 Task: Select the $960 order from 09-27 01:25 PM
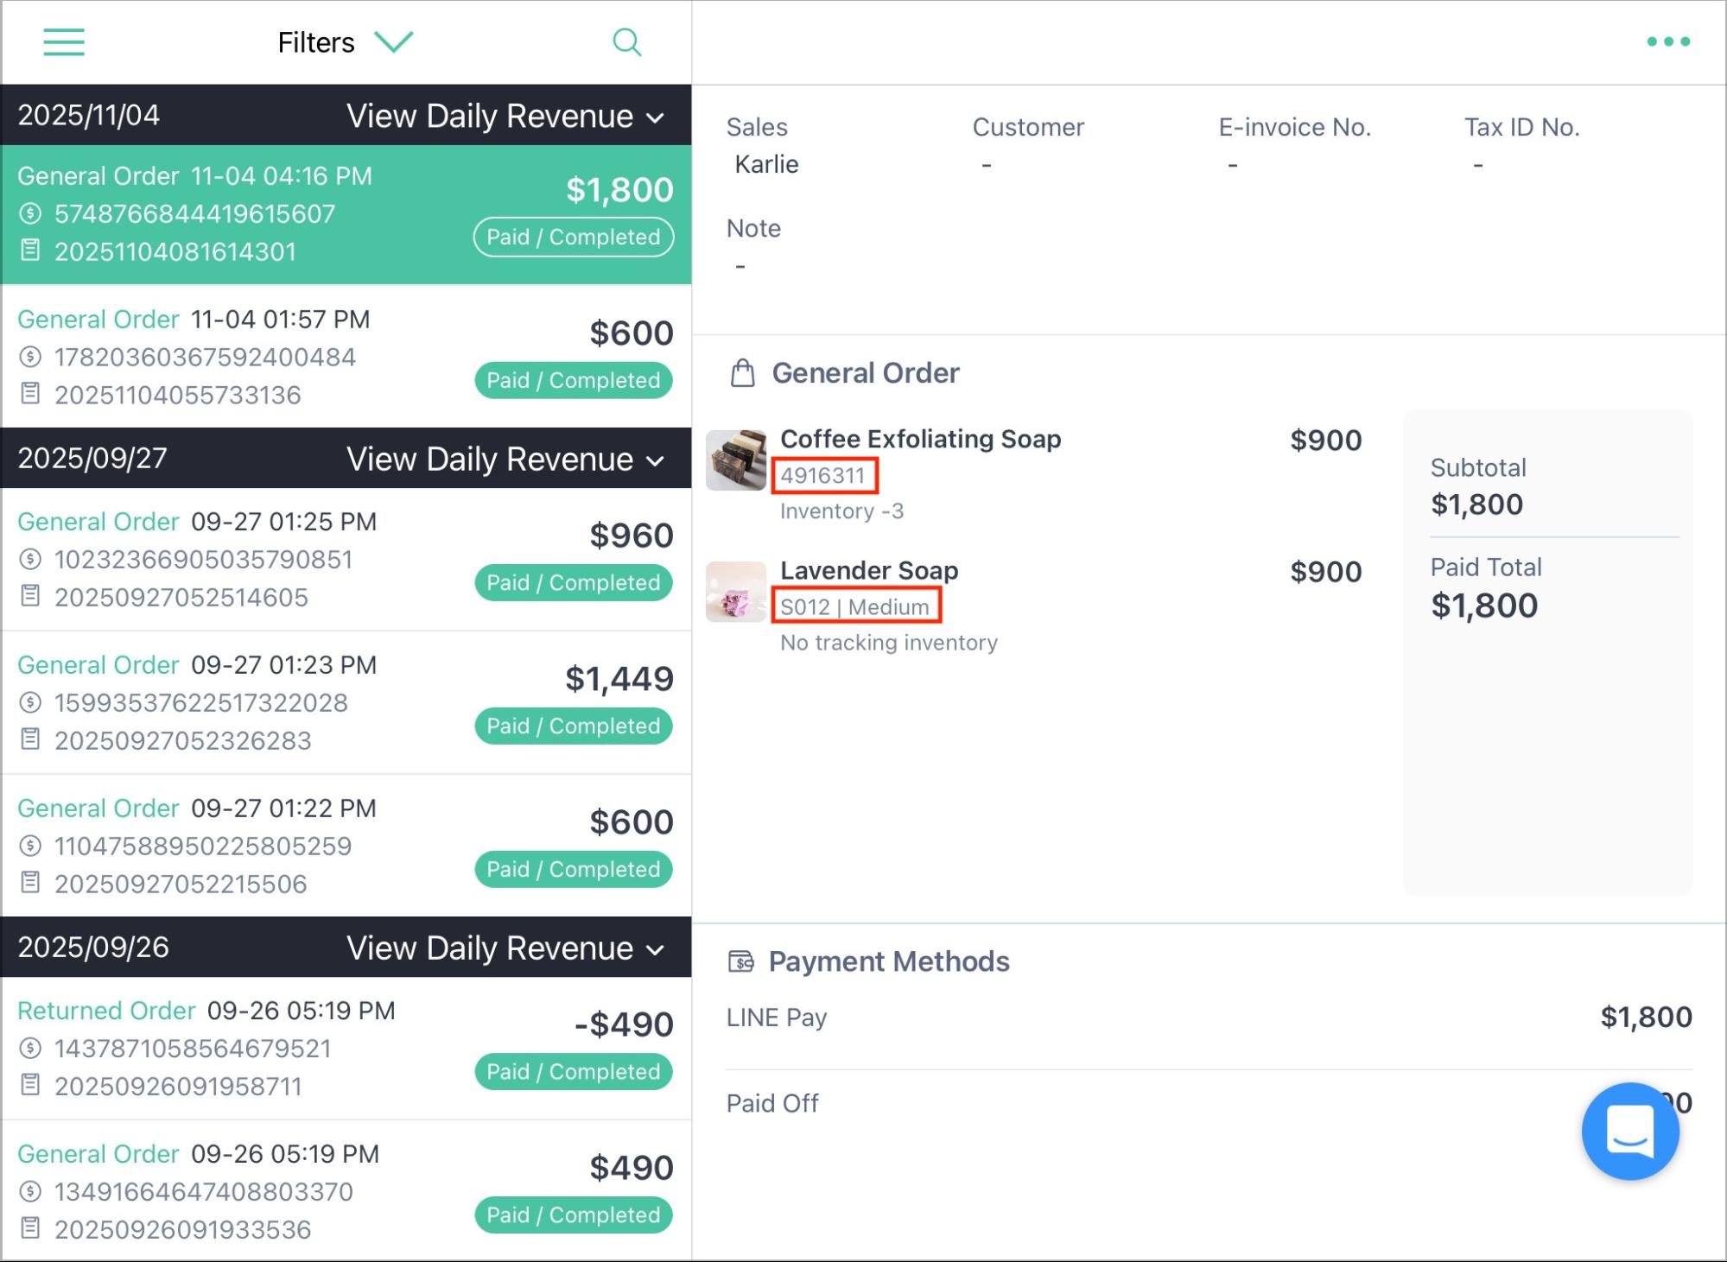[346, 559]
